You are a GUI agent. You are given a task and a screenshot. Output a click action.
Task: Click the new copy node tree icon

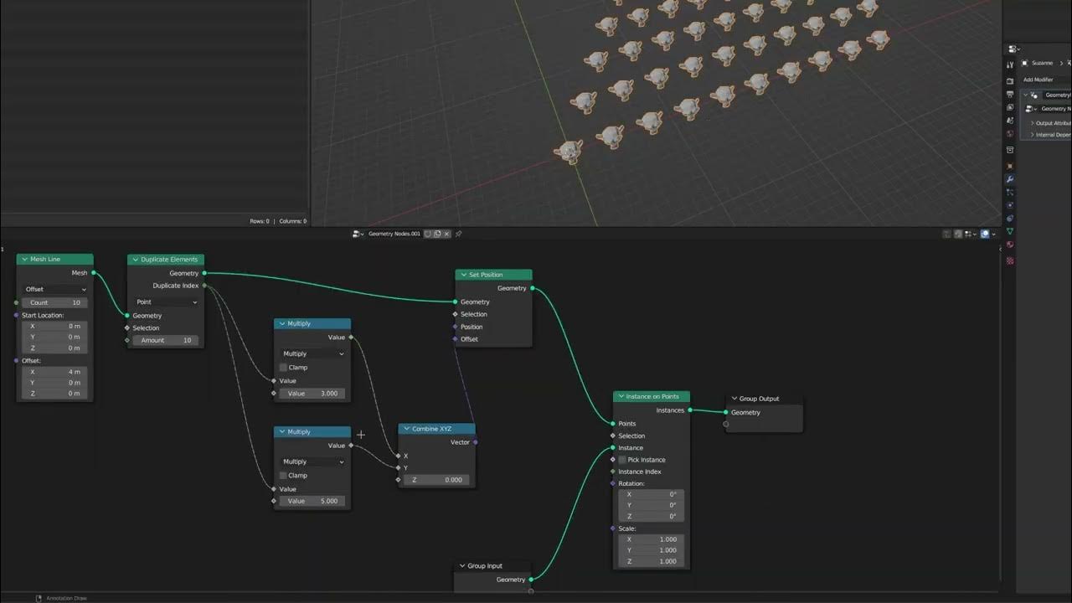[438, 234]
